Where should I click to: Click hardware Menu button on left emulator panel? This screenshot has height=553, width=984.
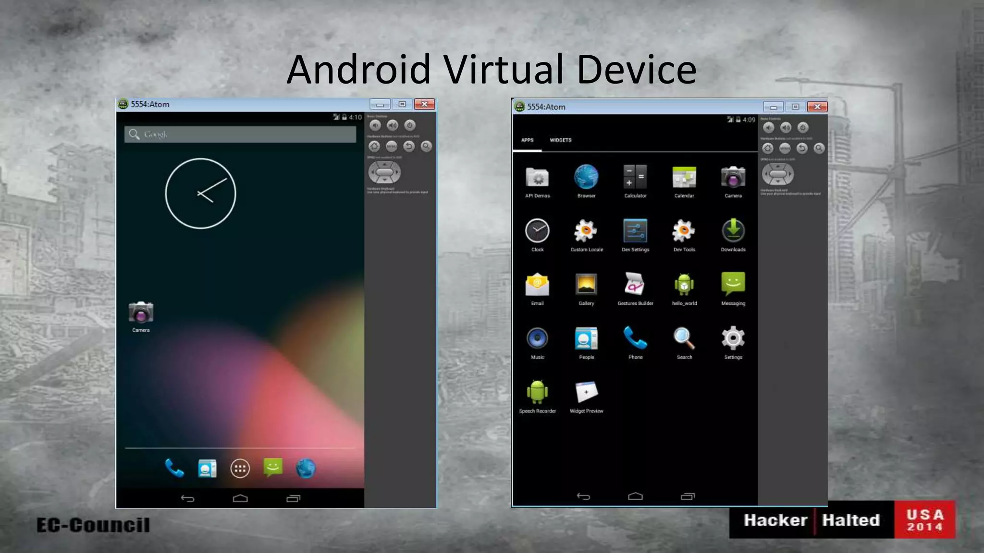click(392, 146)
